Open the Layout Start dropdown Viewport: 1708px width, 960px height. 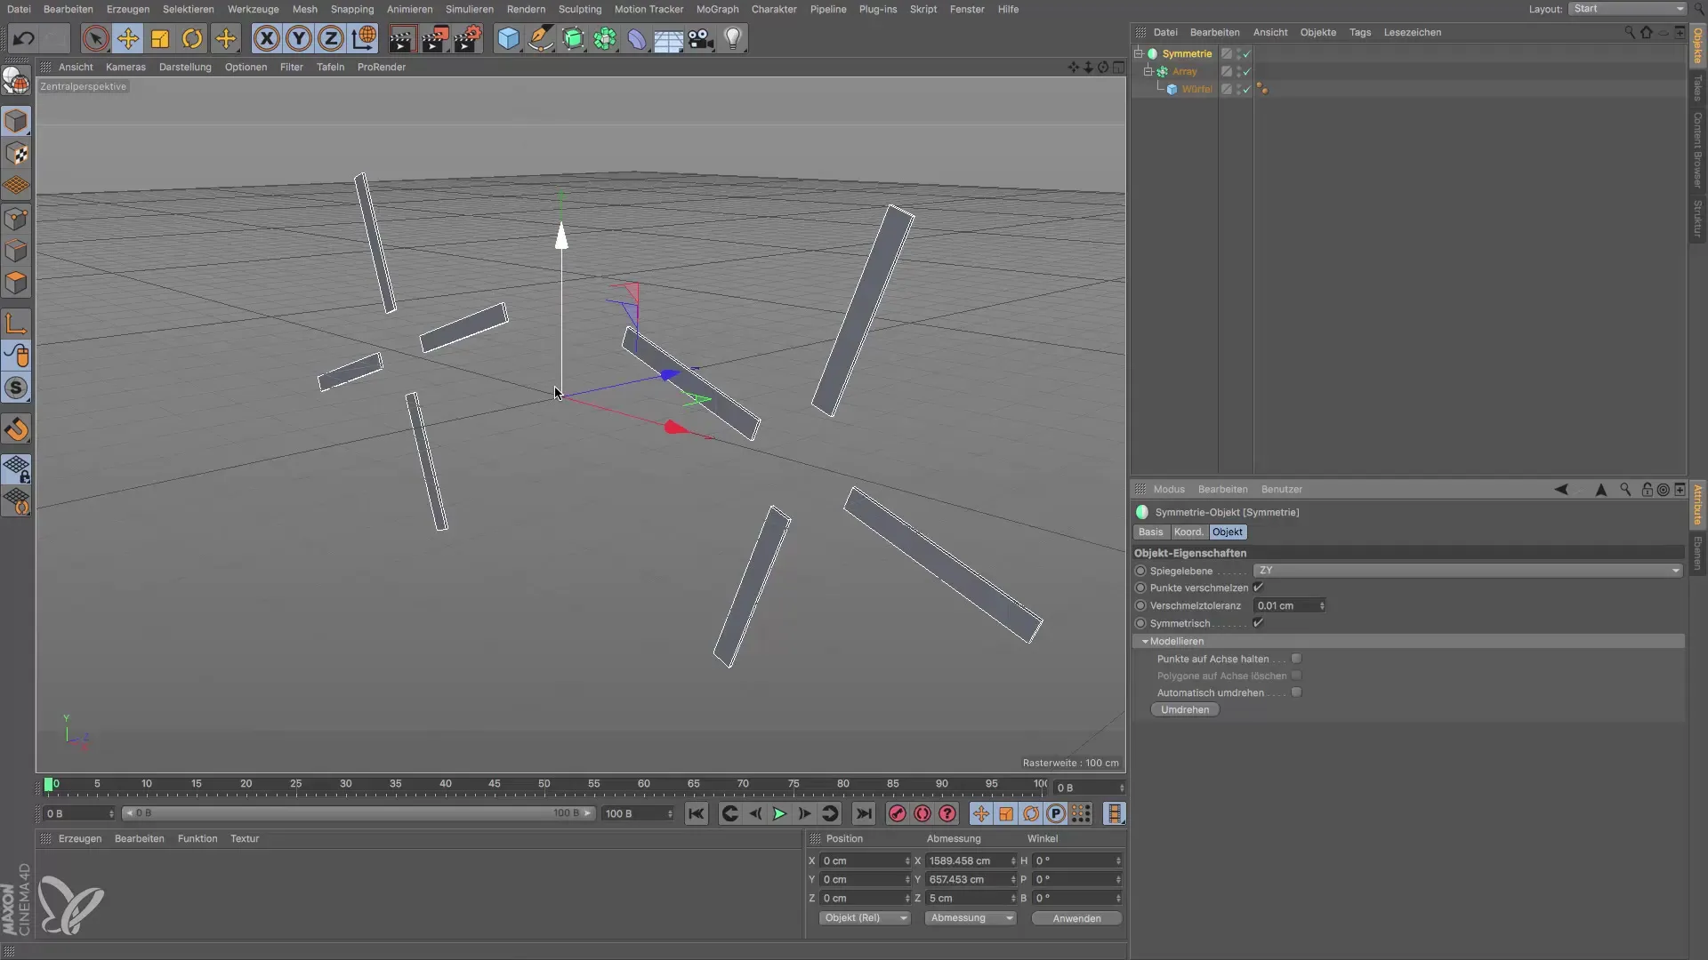coord(1627,9)
